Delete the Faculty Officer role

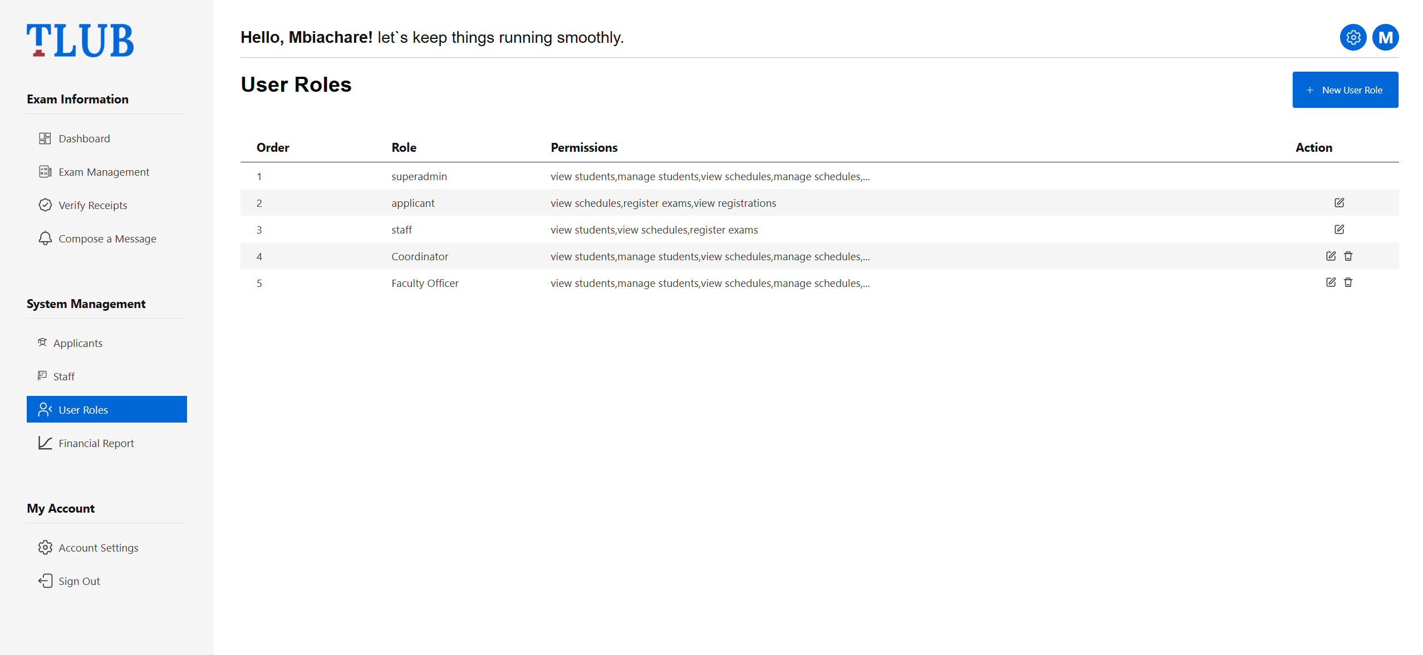1348,282
